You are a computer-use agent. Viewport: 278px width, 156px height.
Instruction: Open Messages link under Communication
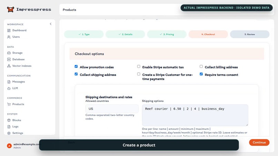(x=19, y=82)
